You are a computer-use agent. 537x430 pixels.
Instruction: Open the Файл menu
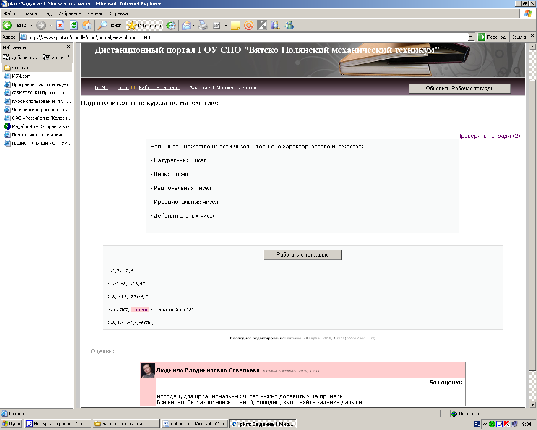pos(9,13)
